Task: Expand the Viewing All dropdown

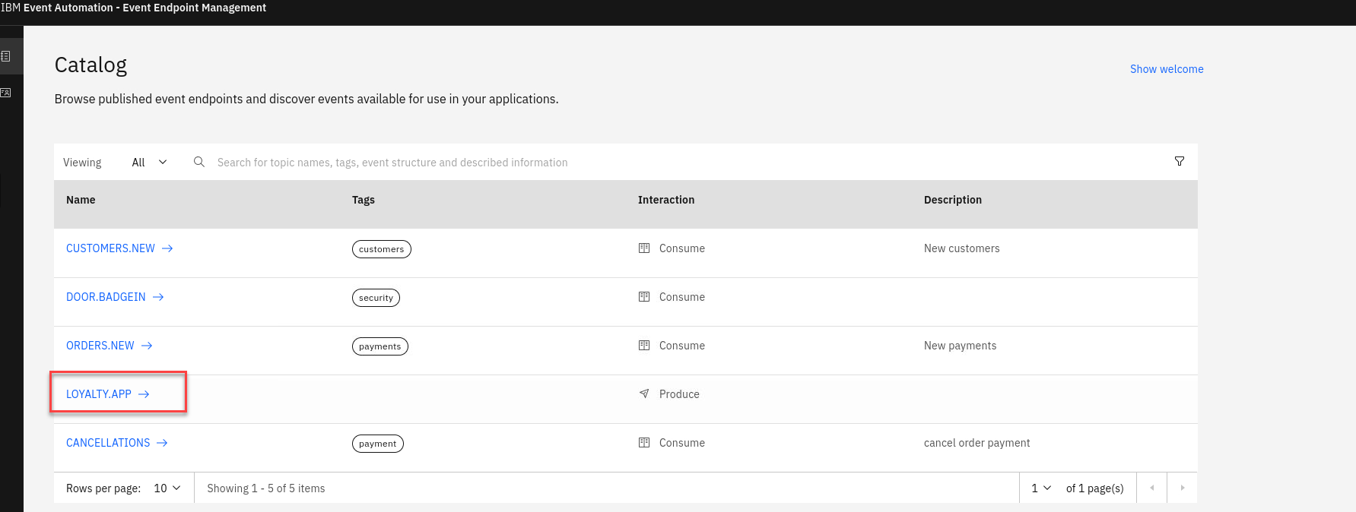Action: coord(149,162)
